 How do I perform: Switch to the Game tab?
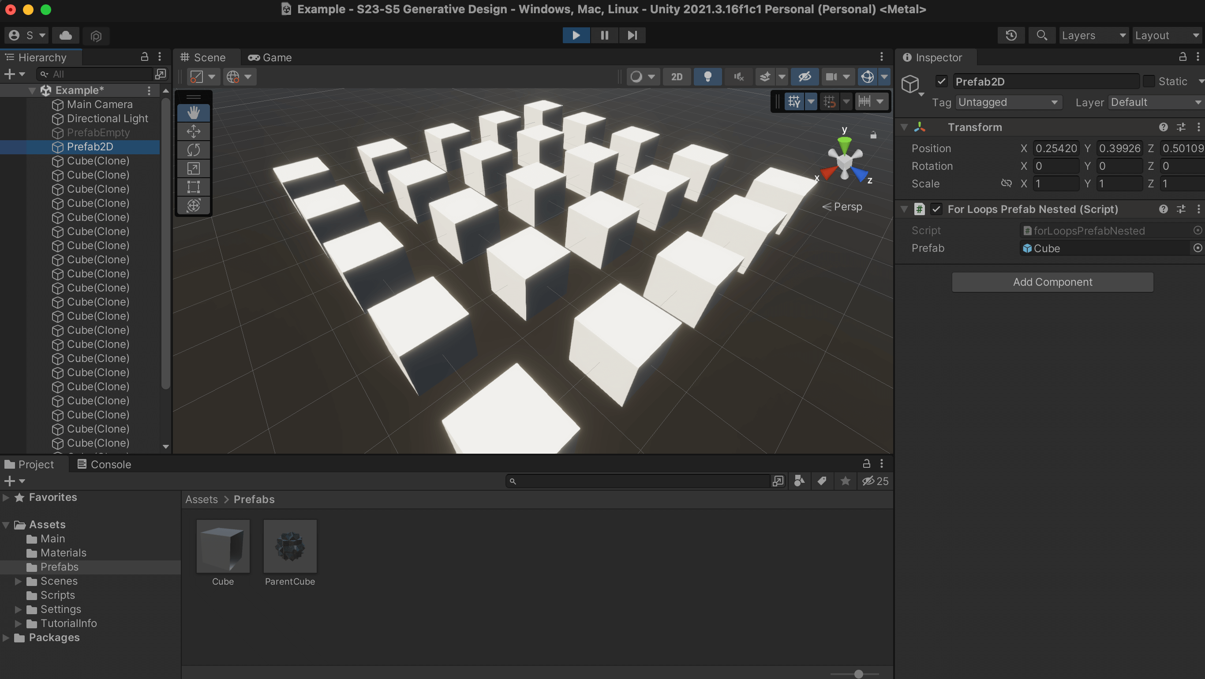point(270,57)
